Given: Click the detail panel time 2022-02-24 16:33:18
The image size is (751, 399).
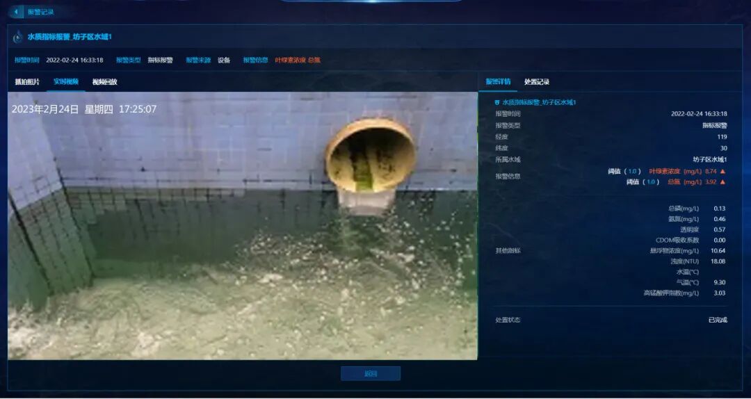Looking at the screenshot, I should coord(699,114).
